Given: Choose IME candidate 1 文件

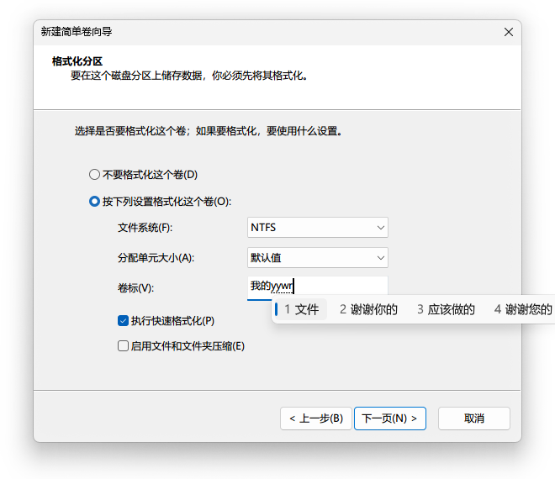Looking at the screenshot, I should point(302,309).
